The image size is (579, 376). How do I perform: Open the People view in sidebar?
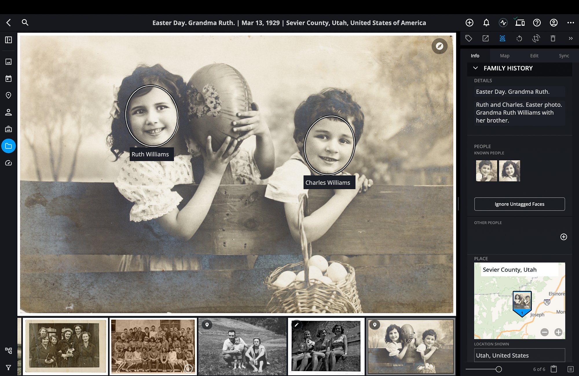point(8,112)
